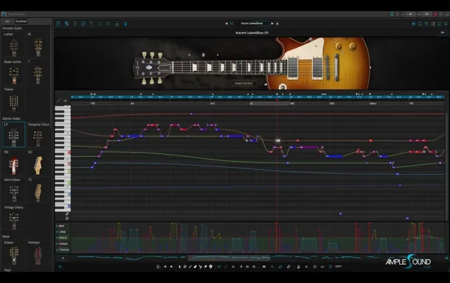Toggle the loop icon in bottom toolbar
The width and height of the screenshot is (450, 283).
(x=280, y=267)
